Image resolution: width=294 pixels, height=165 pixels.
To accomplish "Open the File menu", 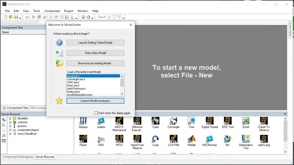I will [x=7, y=11].
